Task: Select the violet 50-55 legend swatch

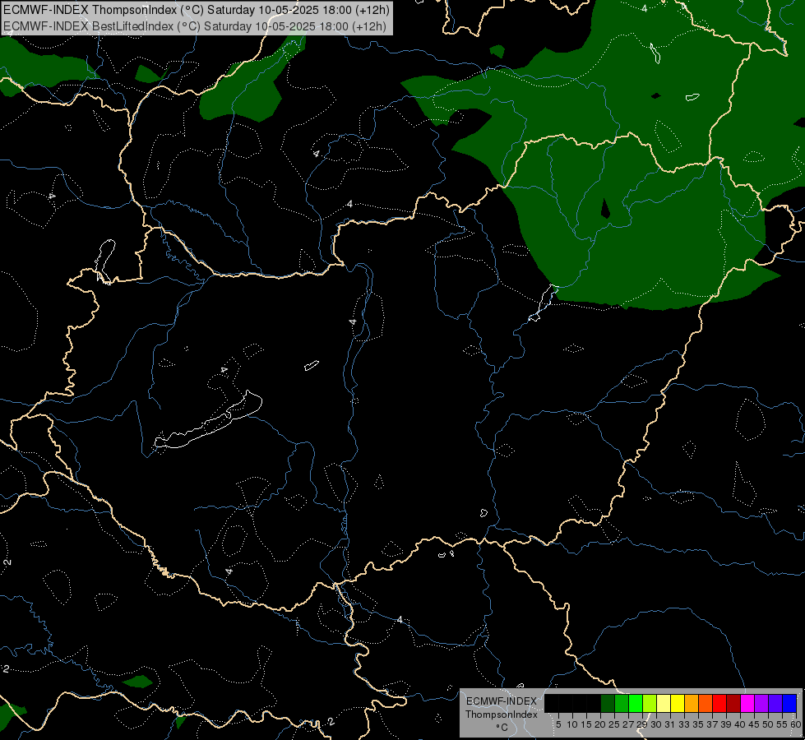Action: (x=775, y=704)
